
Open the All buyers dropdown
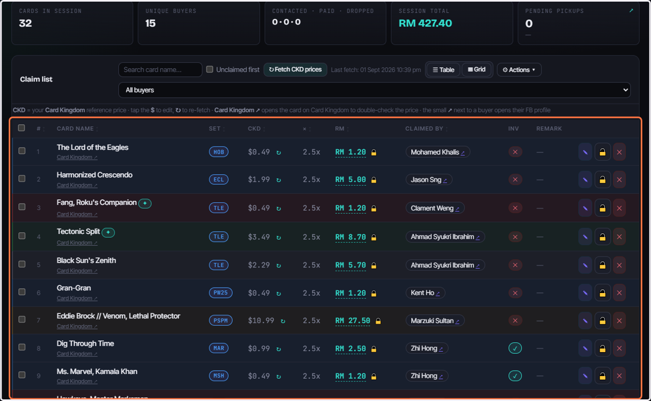374,90
